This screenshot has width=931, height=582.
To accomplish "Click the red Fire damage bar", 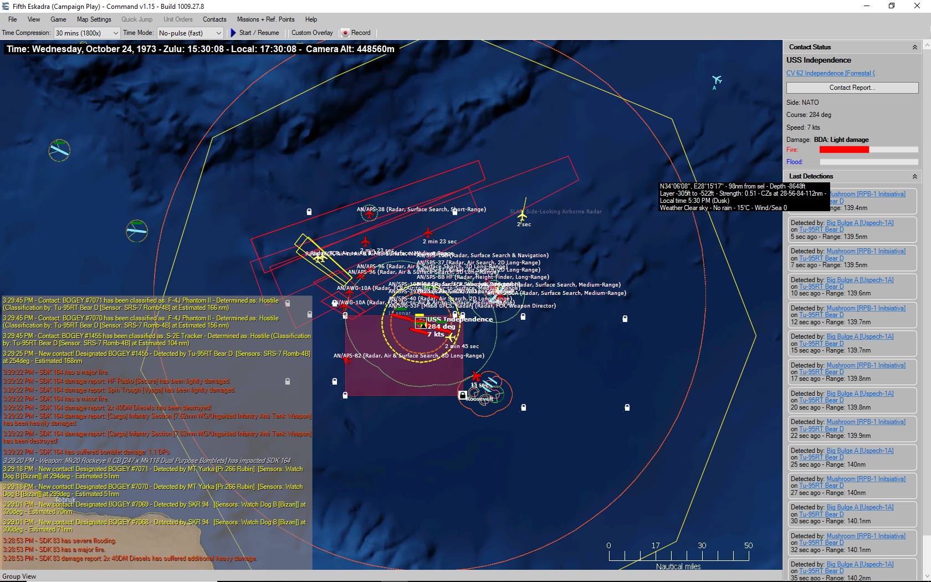I will coord(844,150).
